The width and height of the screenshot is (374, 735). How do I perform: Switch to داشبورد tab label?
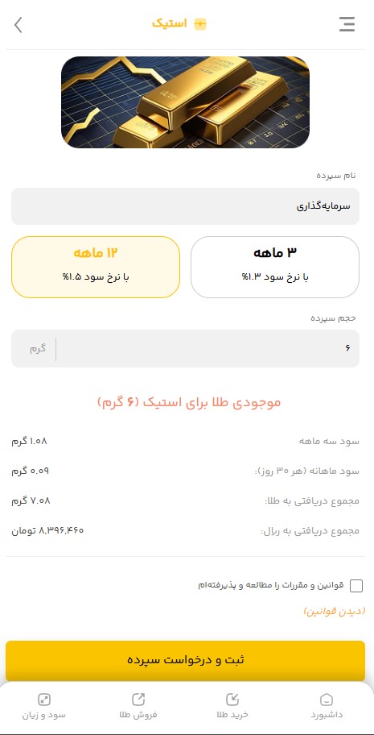(327, 716)
